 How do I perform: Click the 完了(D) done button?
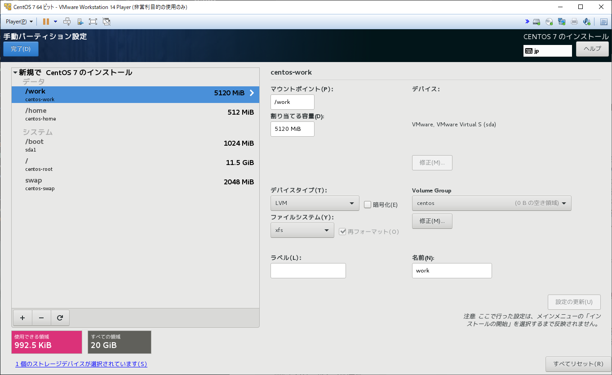tap(21, 49)
